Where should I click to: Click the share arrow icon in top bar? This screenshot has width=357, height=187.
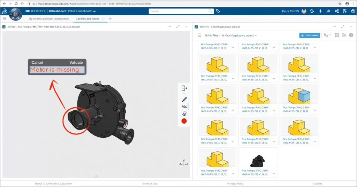(x=328, y=11)
